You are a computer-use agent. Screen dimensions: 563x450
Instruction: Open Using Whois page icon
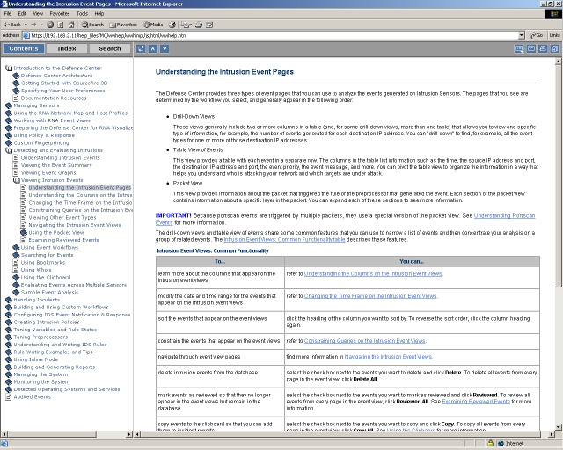click(16, 270)
